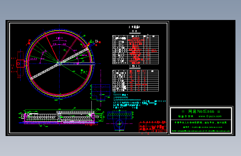The image size is (241, 156).
Task: Click the center hub of circular plan
Action: tap(59, 63)
